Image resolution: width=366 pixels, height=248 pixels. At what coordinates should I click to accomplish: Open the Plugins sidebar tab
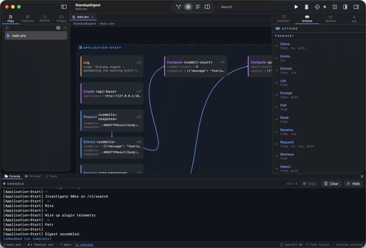(x=61, y=19)
